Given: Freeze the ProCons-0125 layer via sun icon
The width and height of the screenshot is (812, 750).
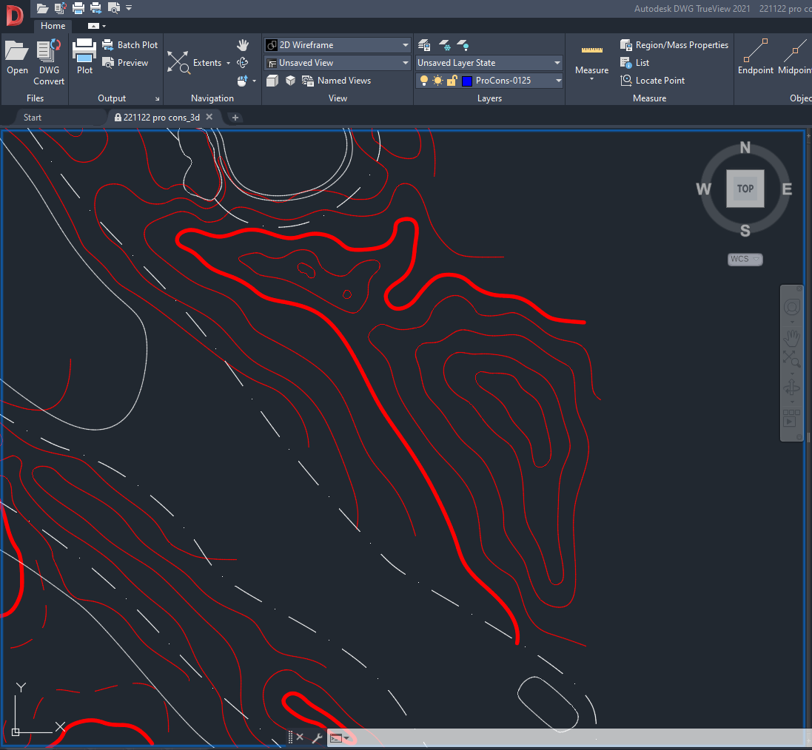Looking at the screenshot, I should click(437, 80).
